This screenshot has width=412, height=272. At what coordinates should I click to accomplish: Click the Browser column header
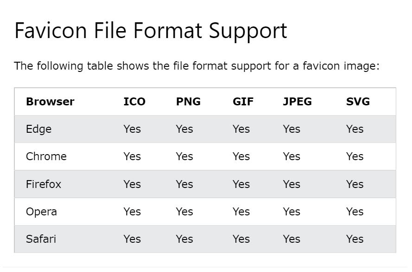[x=50, y=102]
